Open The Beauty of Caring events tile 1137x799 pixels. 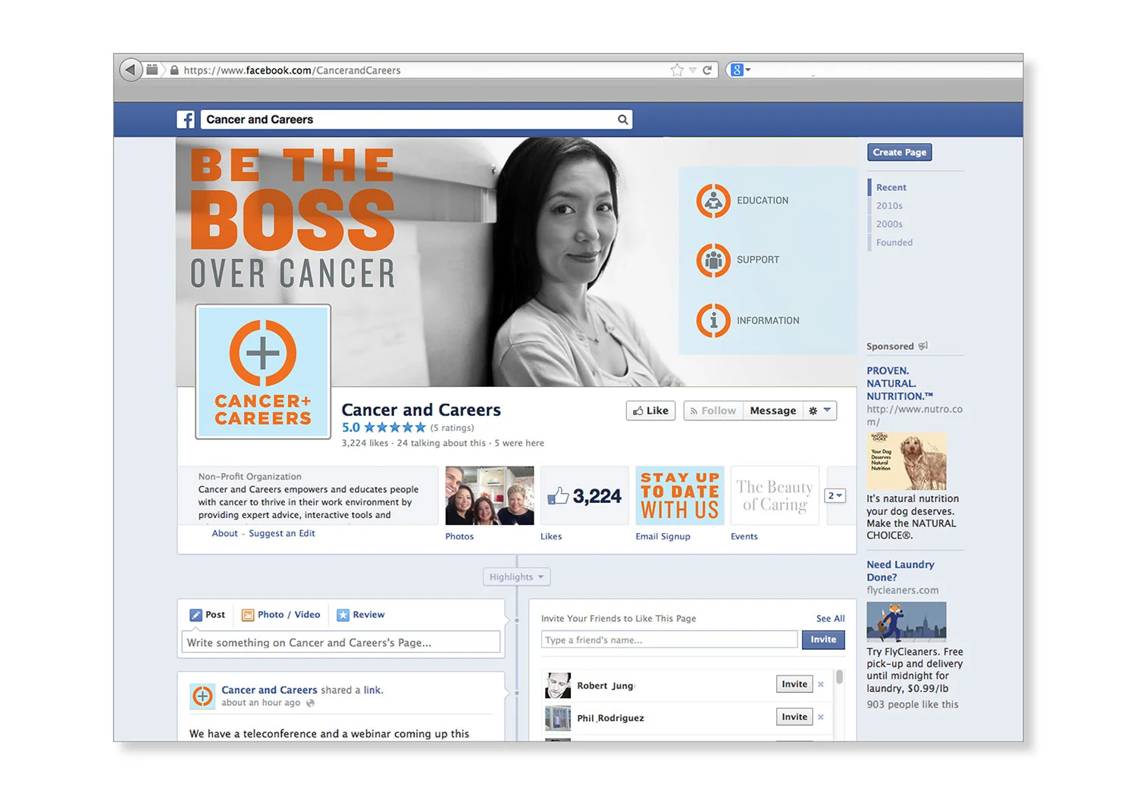775,496
